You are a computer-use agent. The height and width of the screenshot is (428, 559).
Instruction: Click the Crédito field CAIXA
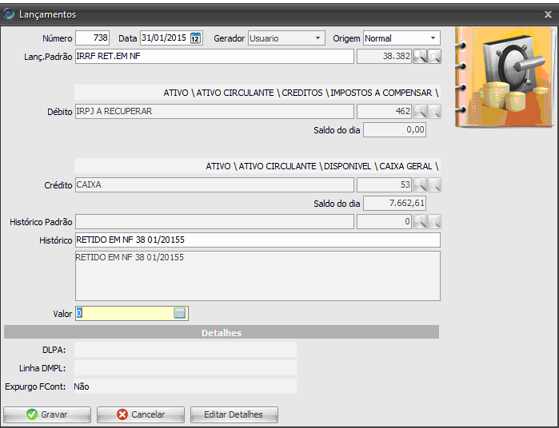(214, 184)
